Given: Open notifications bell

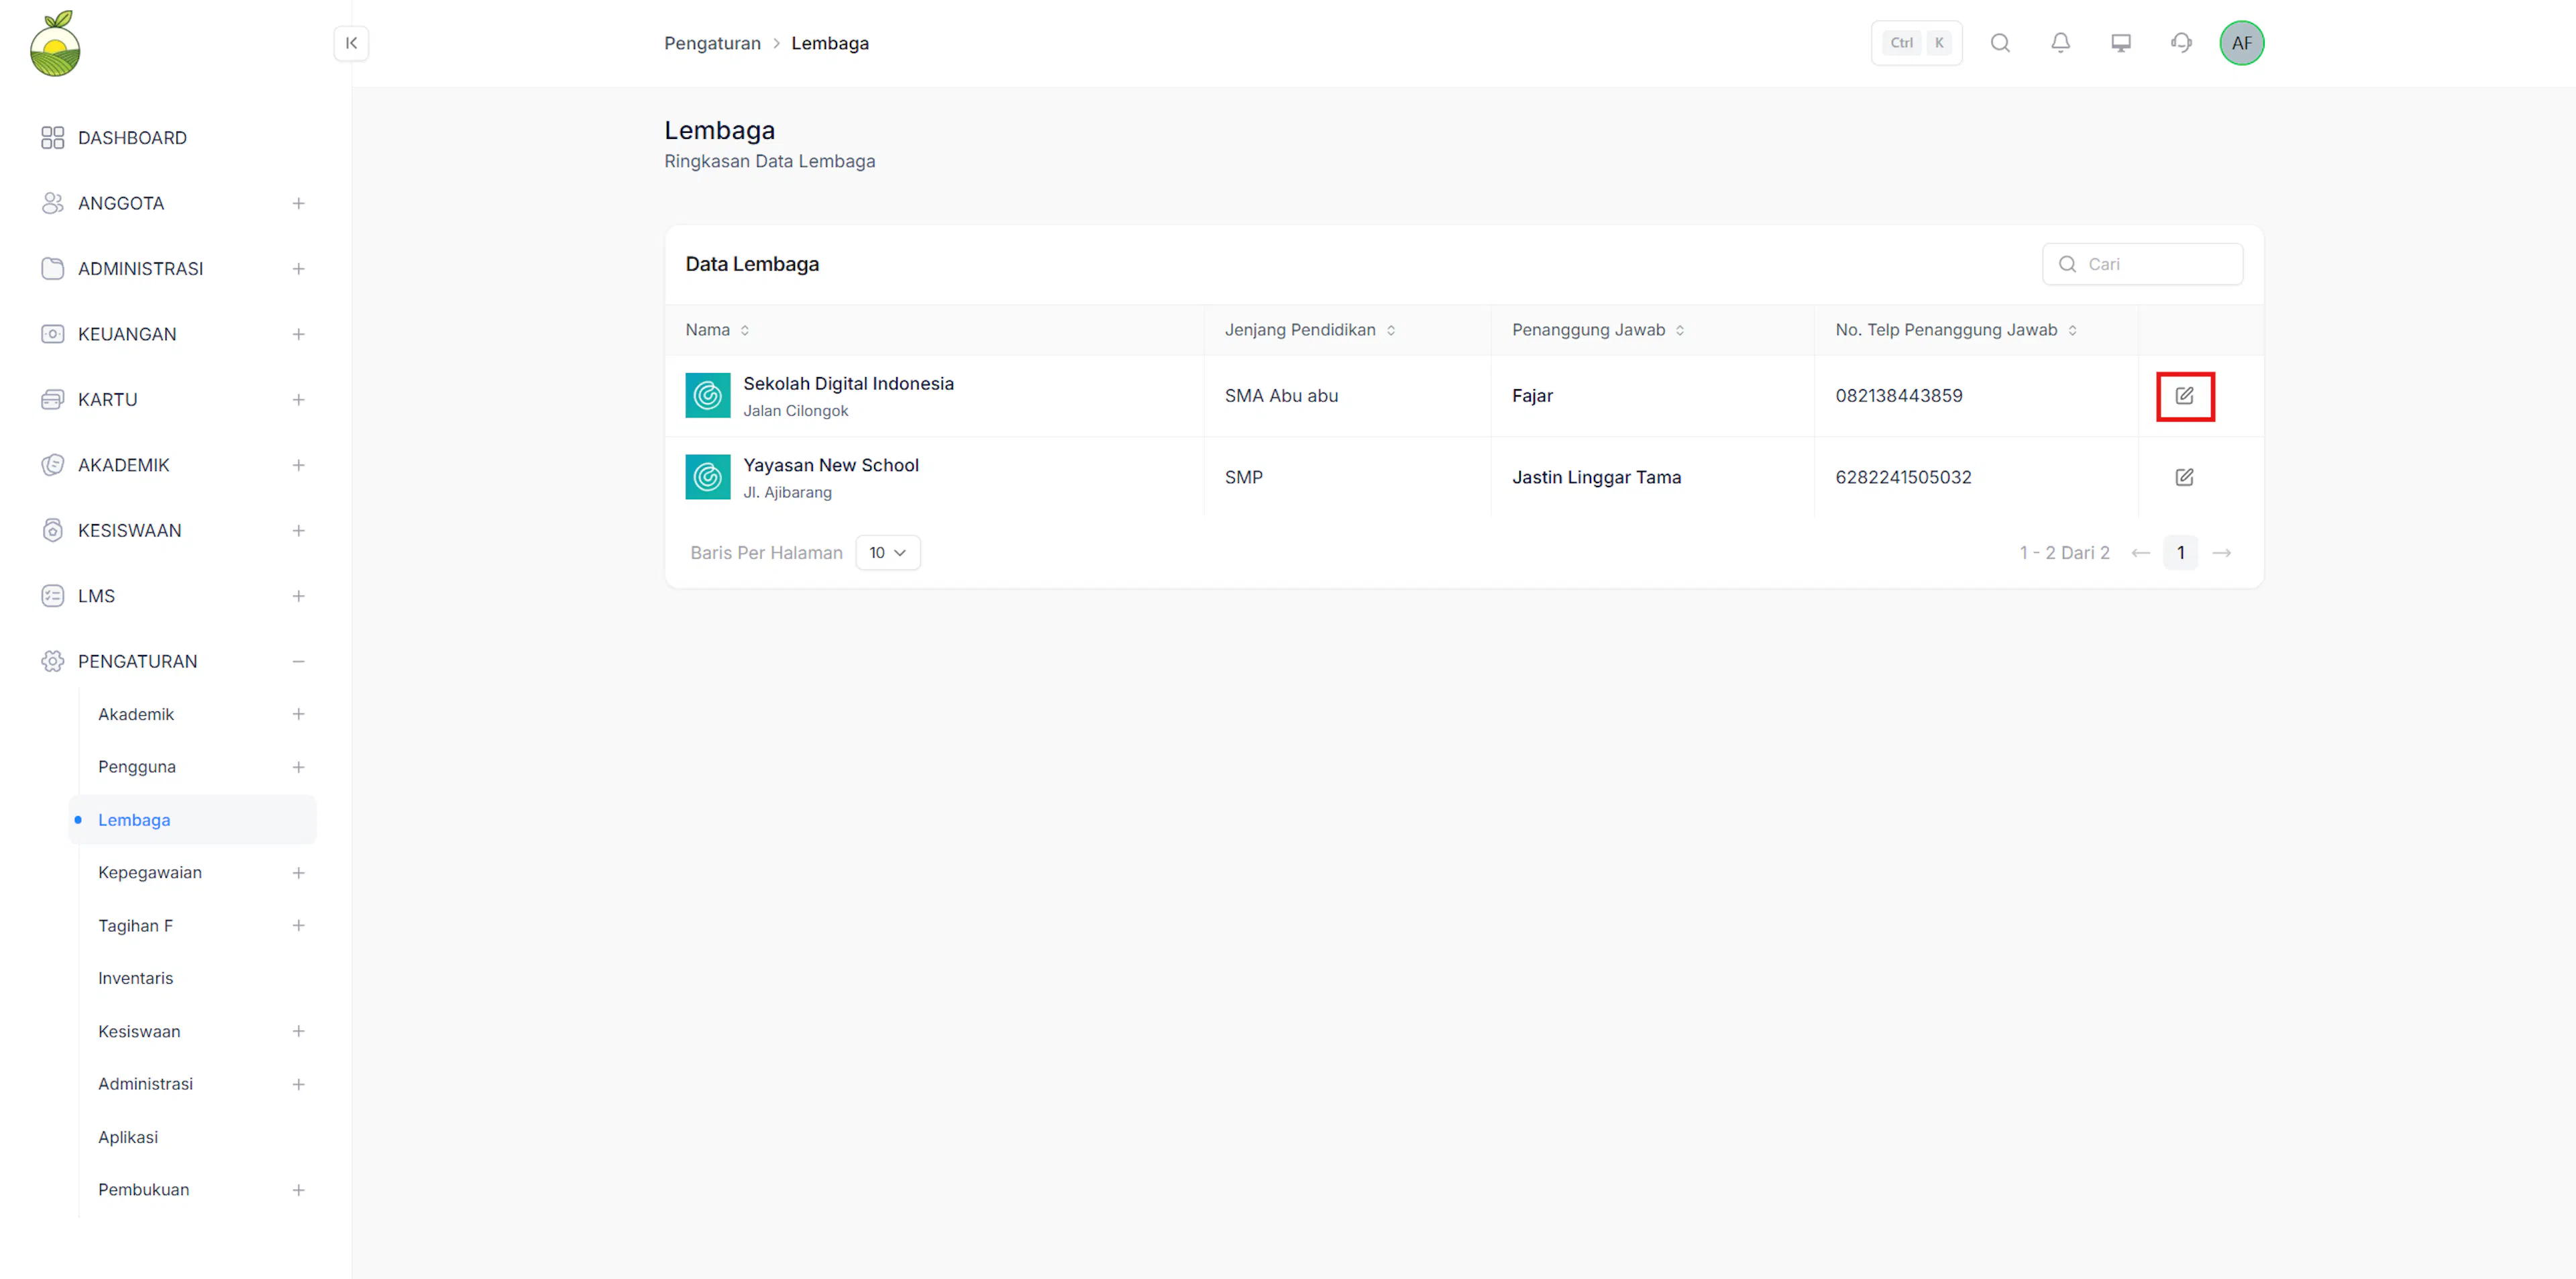Looking at the screenshot, I should click(x=2061, y=43).
